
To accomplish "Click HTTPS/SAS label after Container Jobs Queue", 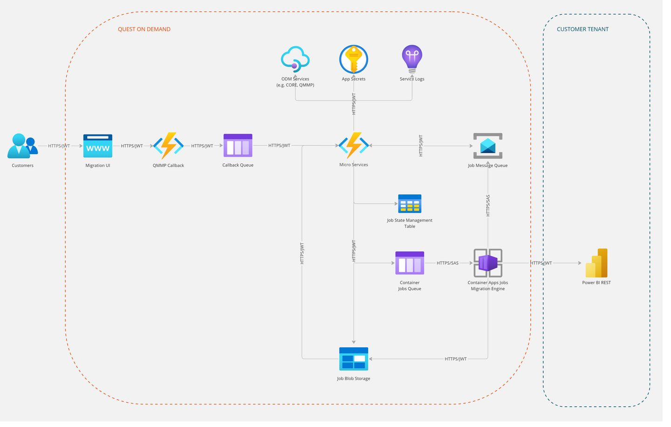I will tap(447, 263).
